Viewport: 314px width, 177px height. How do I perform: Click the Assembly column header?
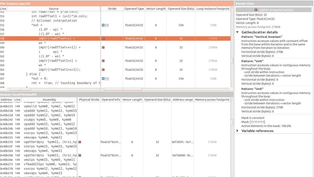[x=49, y=100]
